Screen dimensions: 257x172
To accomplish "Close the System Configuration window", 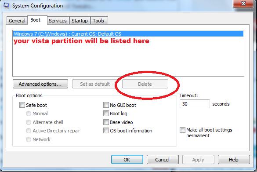I will (243, 4).
